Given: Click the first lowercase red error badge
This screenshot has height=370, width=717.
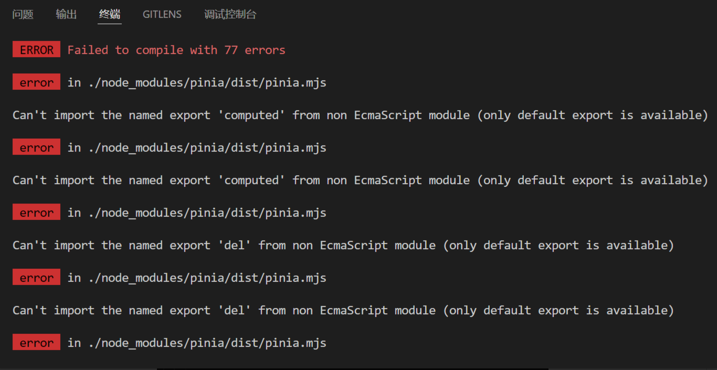Looking at the screenshot, I should tap(37, 83).
